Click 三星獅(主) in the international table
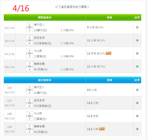The height and width of the screenshot is (140, 148). click(40, 56)
